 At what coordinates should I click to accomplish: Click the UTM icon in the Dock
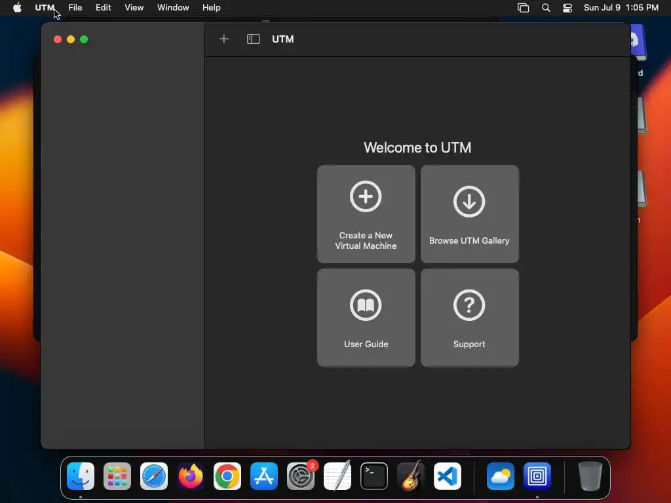pos(537,476)
